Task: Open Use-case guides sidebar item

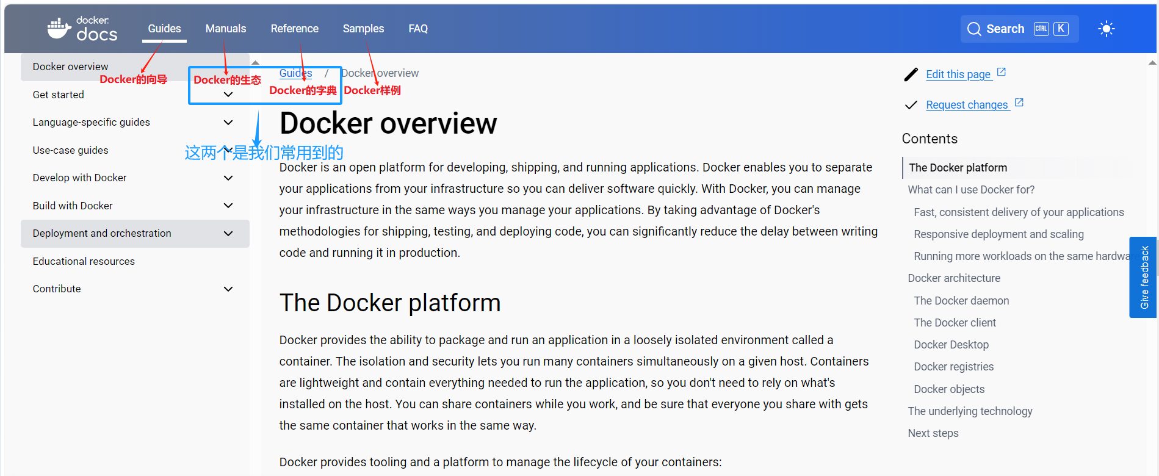Action: (70, 150)
